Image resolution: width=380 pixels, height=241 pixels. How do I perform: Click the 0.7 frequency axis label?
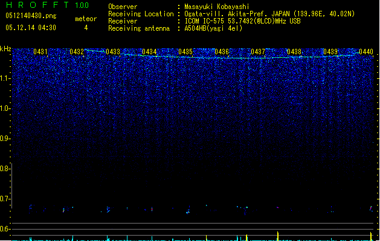[5, 199]
